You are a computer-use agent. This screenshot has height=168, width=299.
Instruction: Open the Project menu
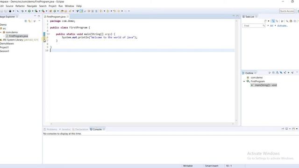[52, 6]
